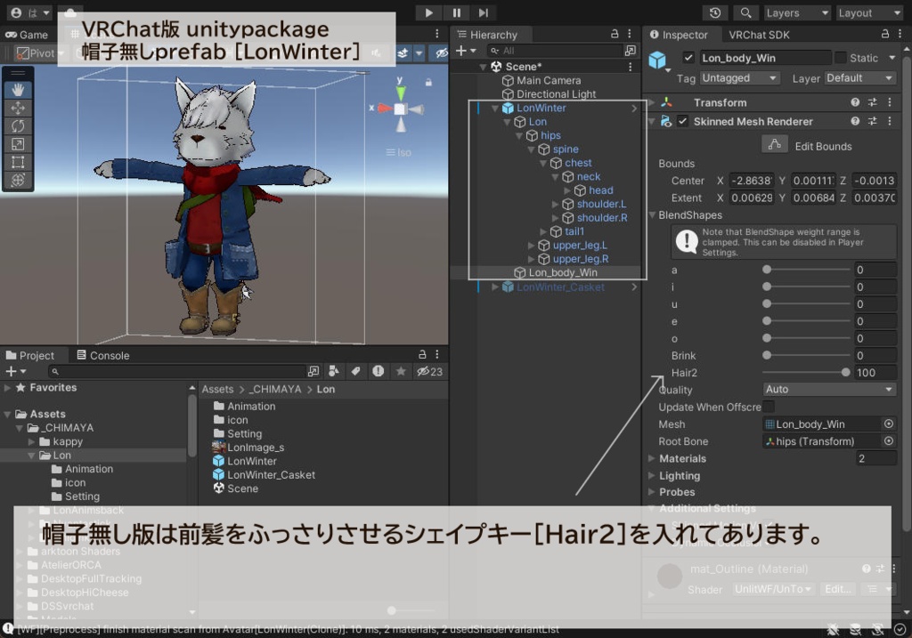The height and width of the screenshot is (638, 912).
Task: Collapse the hips bone node
Action: tap(519, 135)
